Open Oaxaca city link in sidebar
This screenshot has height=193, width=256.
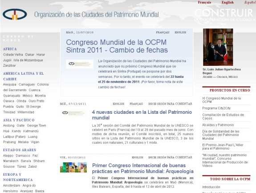point(8,101)
